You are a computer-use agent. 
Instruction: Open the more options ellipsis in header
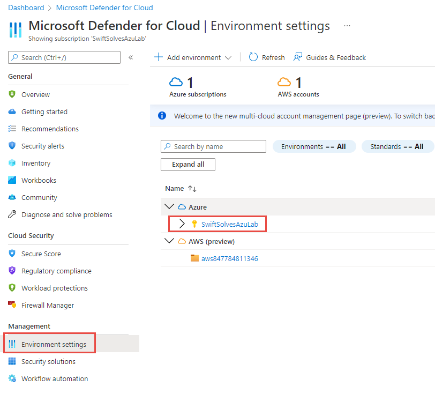tap(347, 26)
